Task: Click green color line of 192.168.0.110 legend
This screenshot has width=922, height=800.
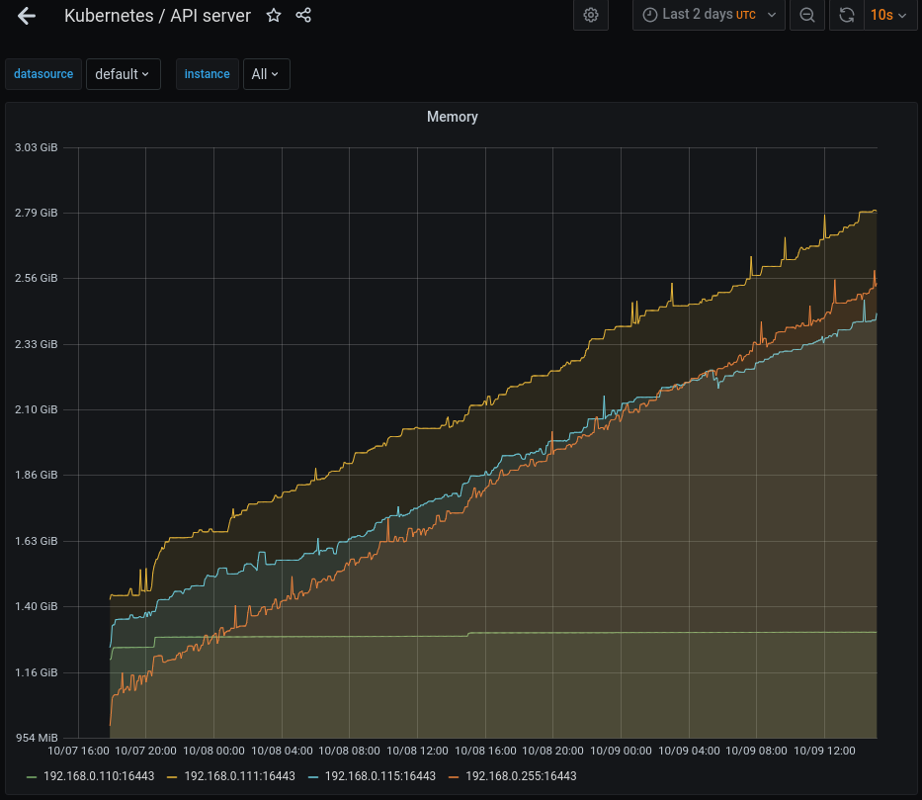Action: click(32, 777)
